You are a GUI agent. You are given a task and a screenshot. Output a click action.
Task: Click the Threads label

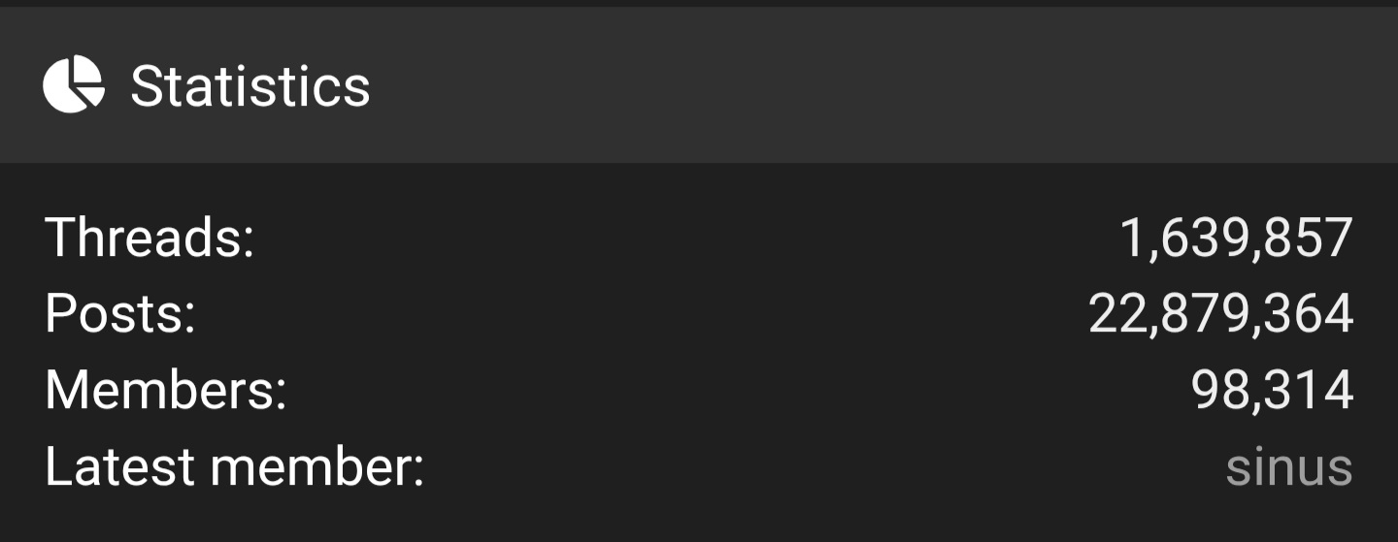coord(150,238)
